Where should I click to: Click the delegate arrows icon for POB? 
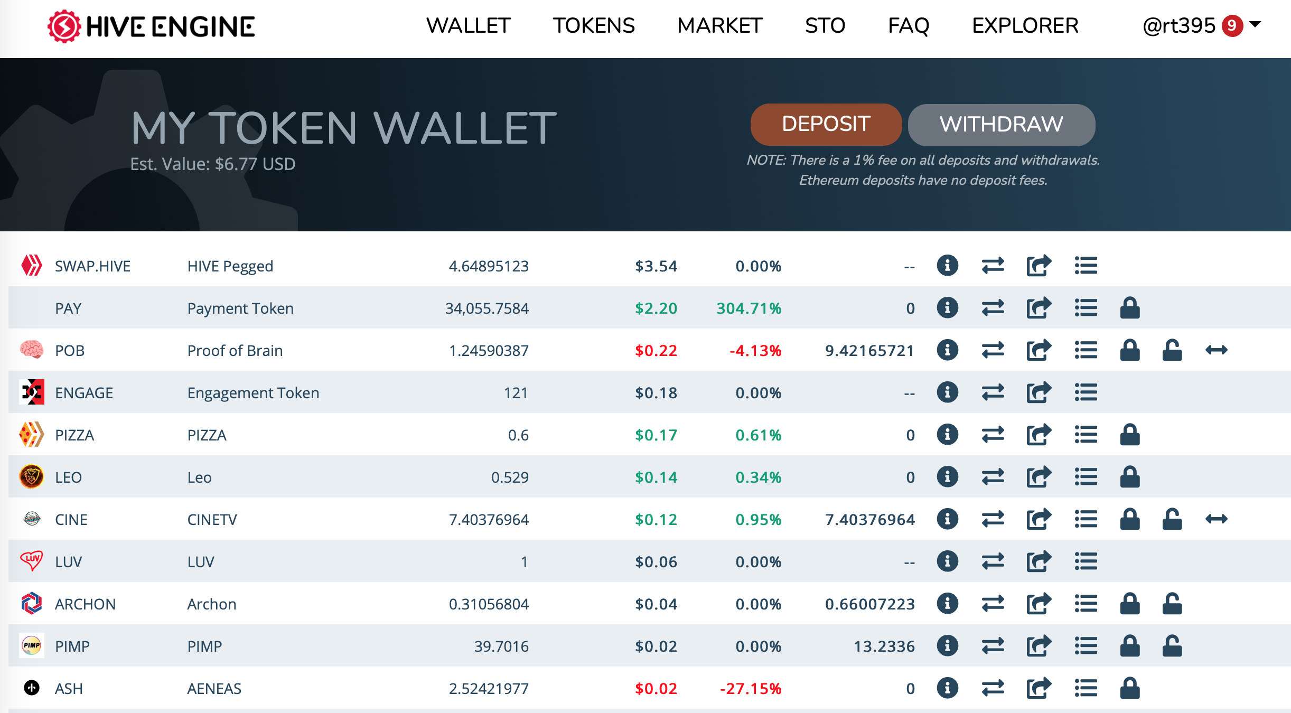[x=1217, y=350]
